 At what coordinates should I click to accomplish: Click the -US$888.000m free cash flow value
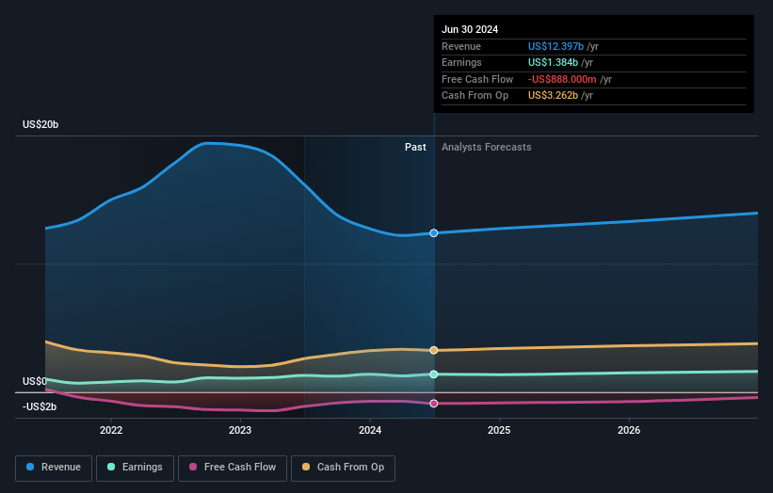[562, 79]
